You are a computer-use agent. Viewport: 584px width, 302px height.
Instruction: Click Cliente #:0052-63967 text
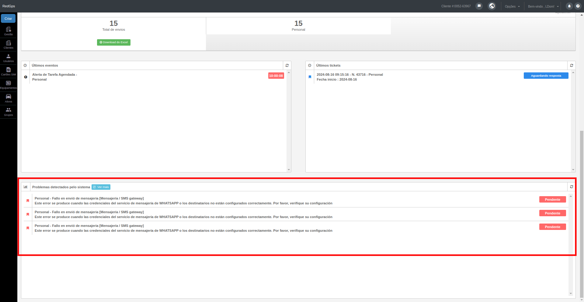coord(456,6)
